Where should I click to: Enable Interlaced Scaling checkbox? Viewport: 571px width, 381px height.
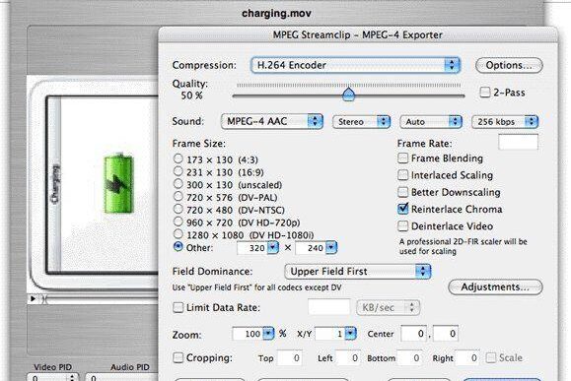point(402,175)
